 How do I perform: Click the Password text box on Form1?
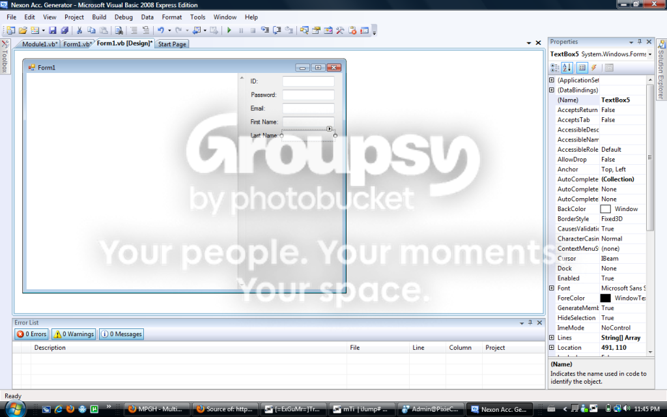(x=308, y=95)
